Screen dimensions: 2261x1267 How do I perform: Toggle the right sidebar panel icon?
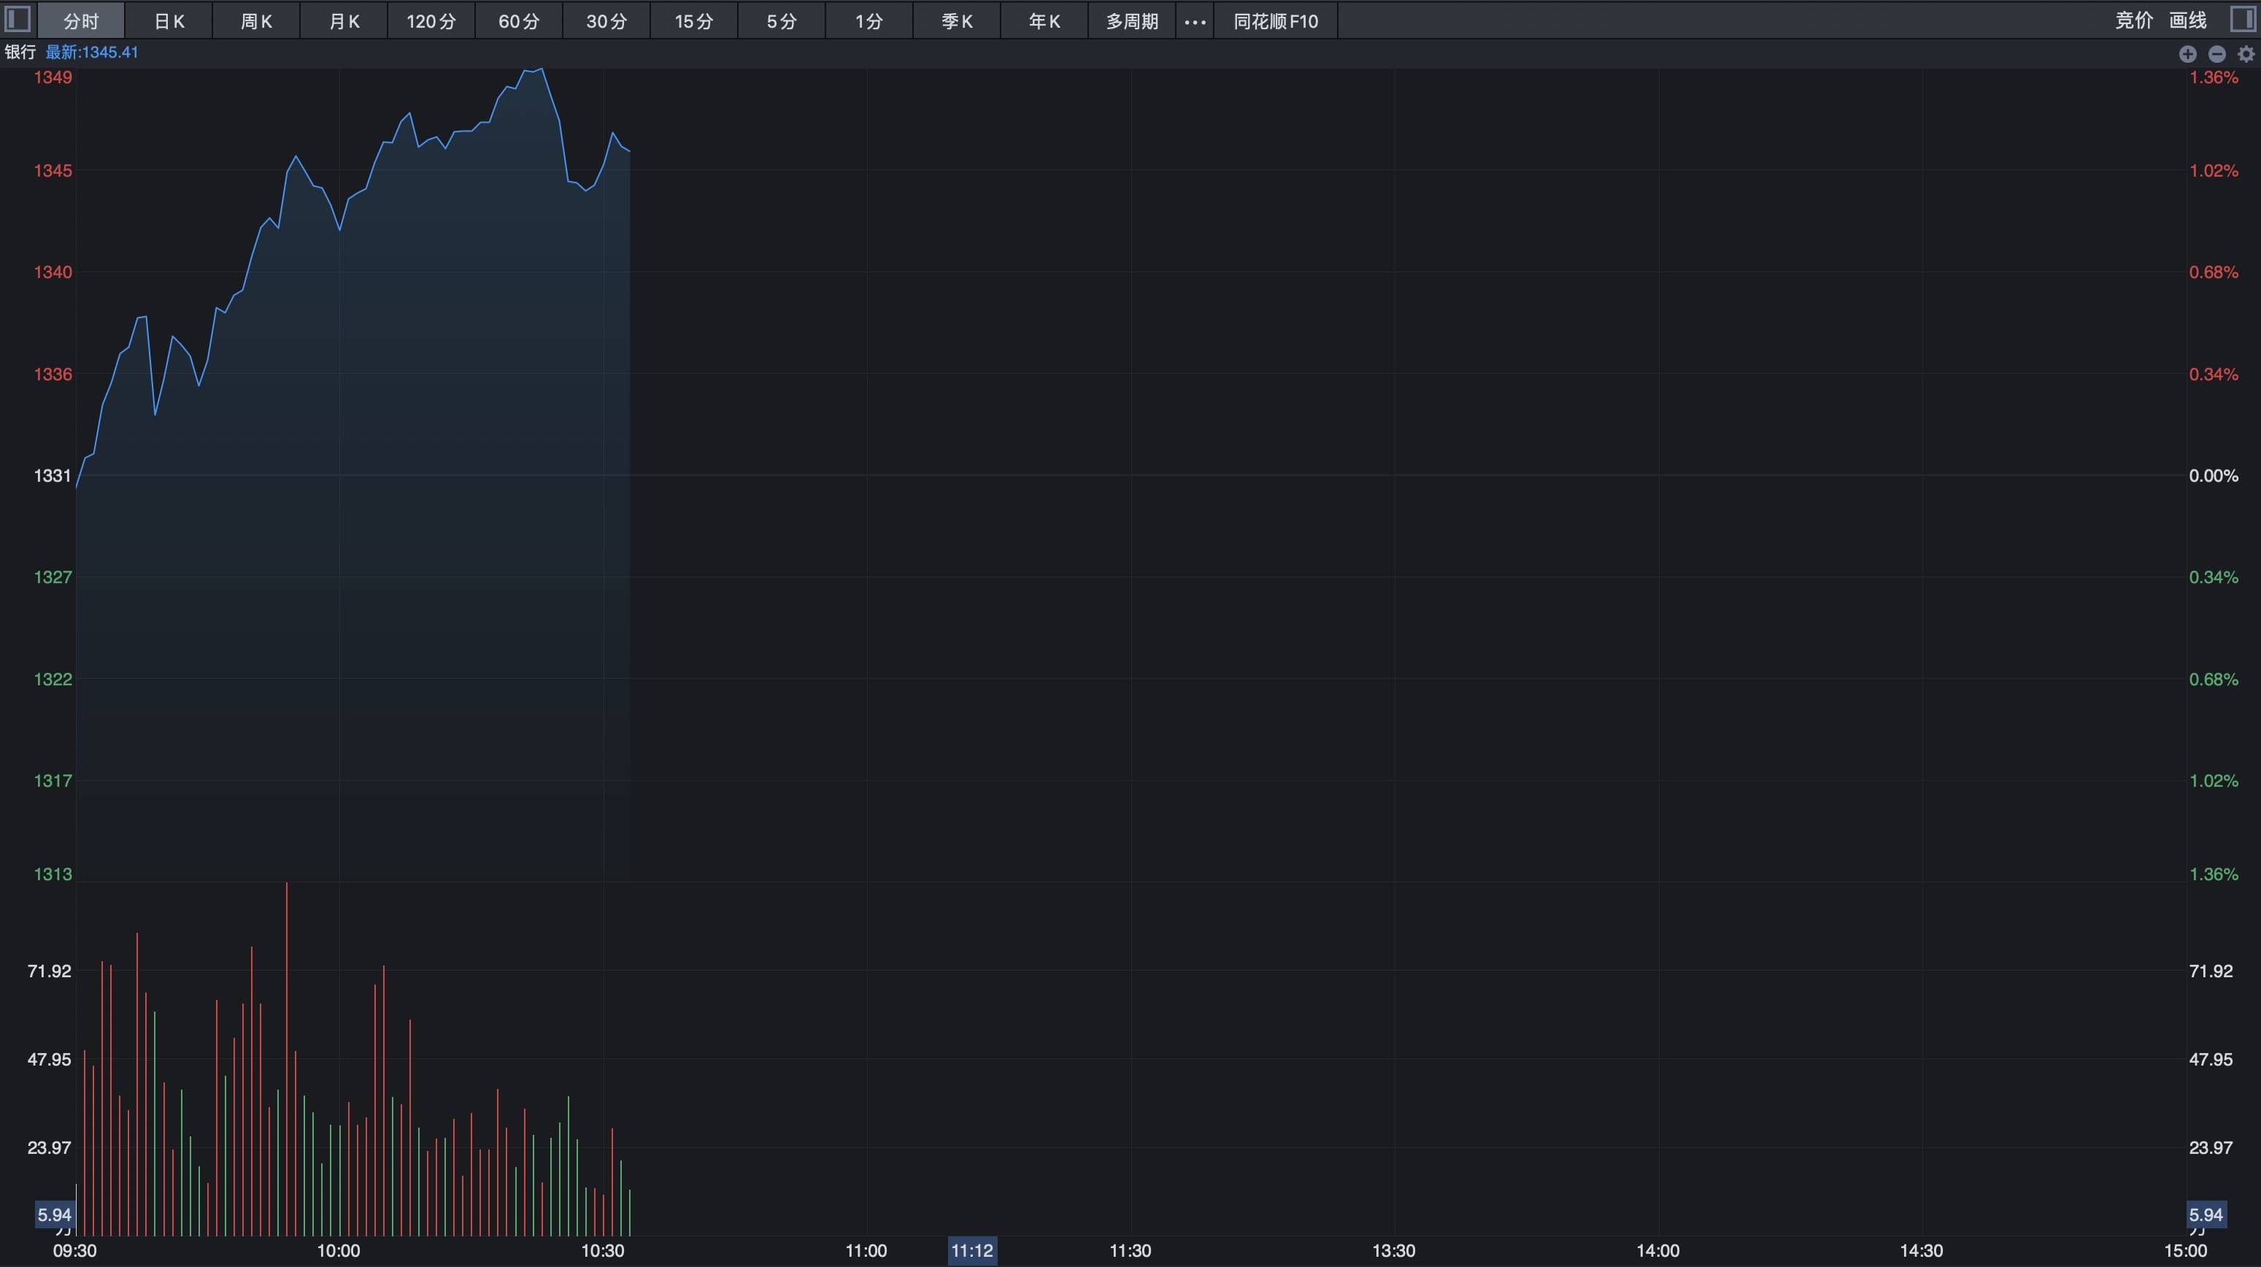[x=2243, y=19]
